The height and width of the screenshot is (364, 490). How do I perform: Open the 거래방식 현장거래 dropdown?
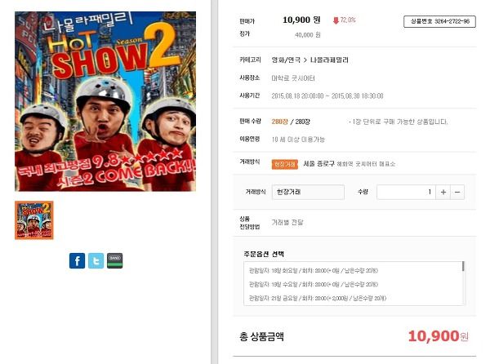coord(308,192)
